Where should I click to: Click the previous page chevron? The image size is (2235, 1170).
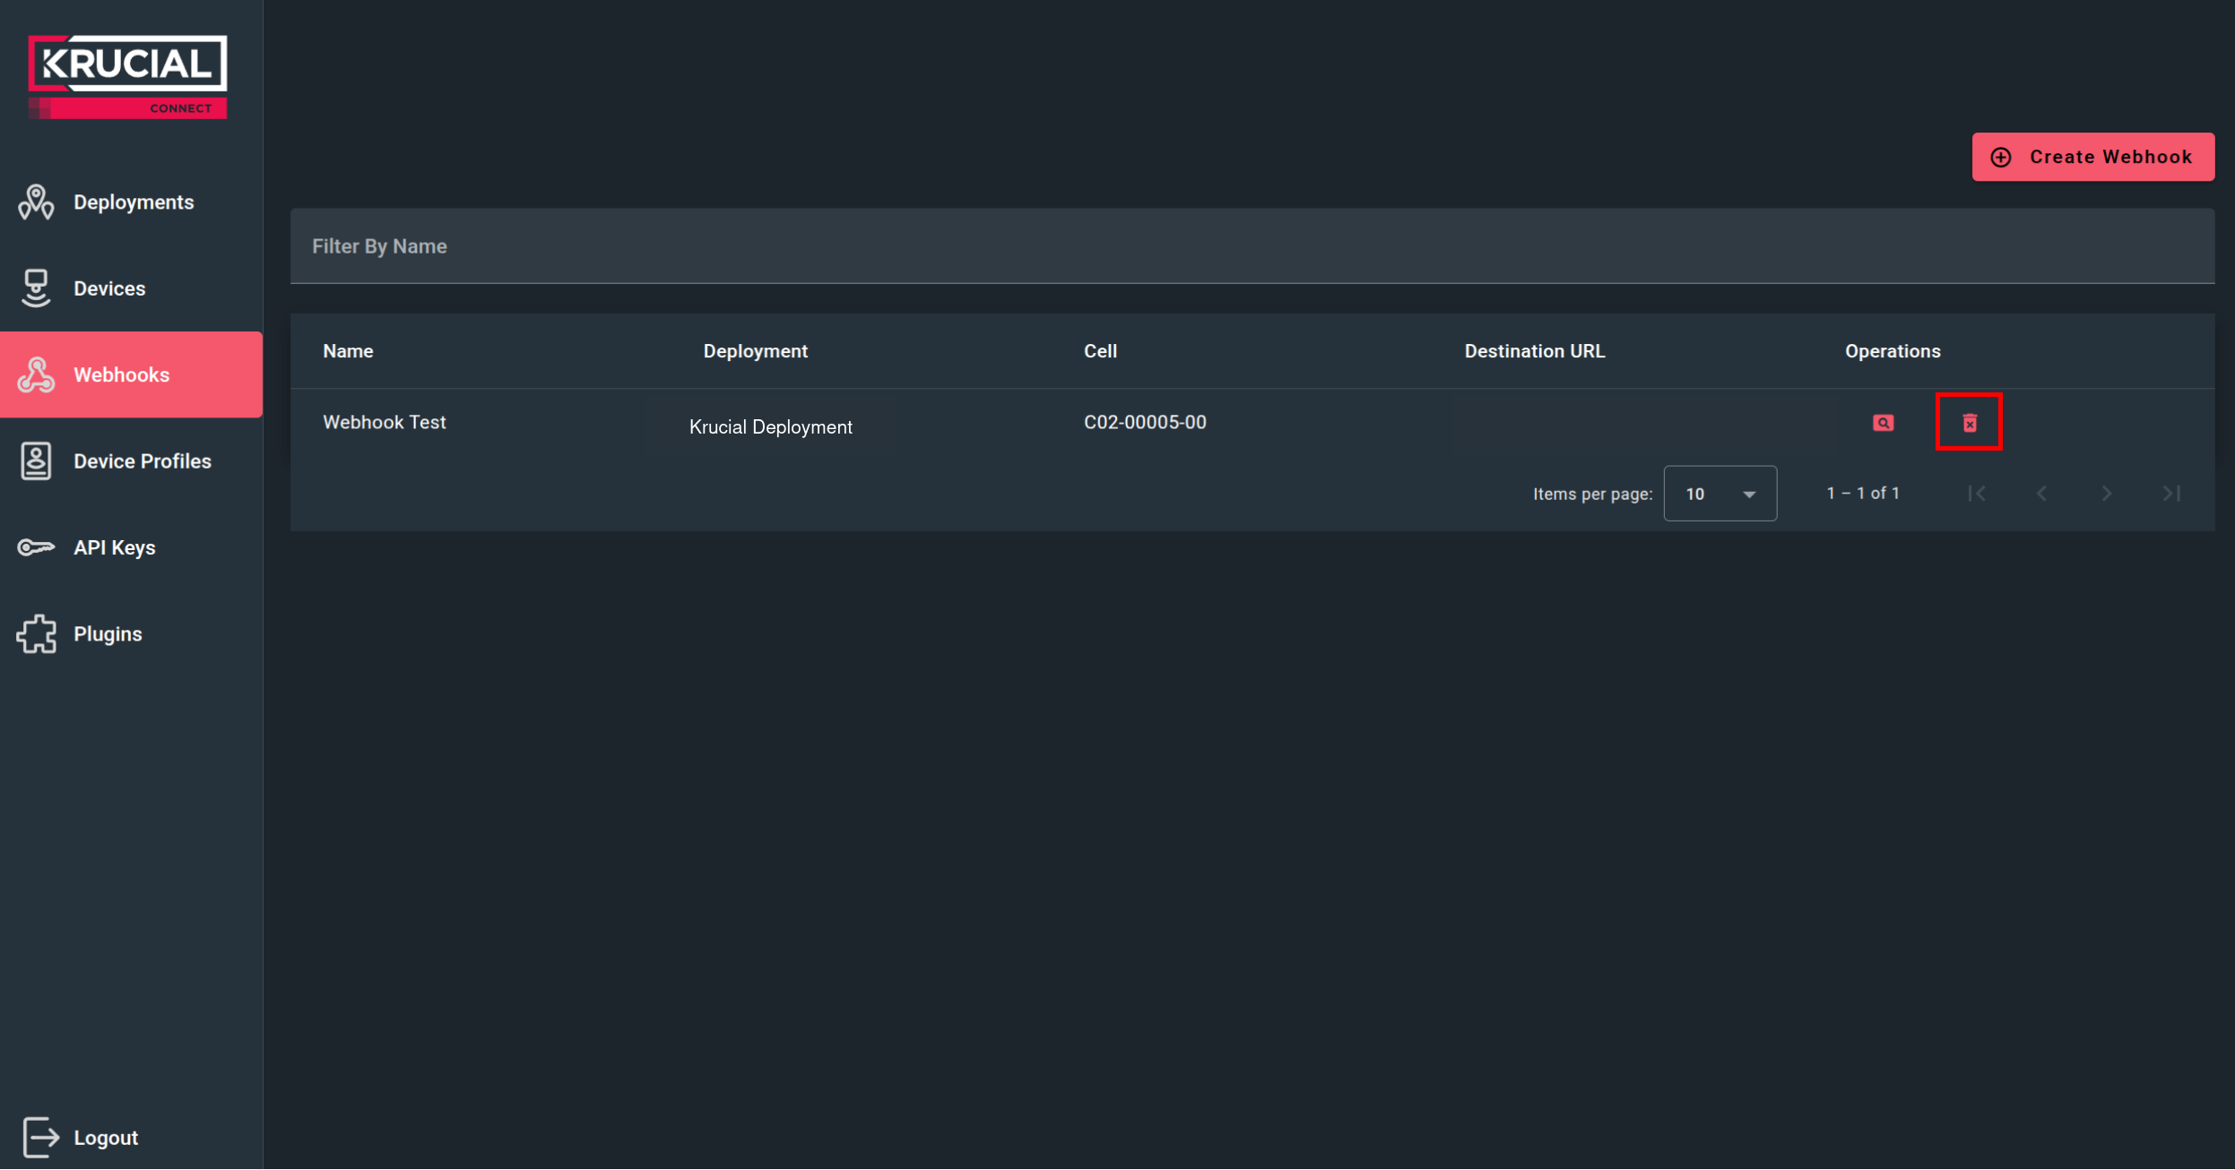click(2041, 493)
